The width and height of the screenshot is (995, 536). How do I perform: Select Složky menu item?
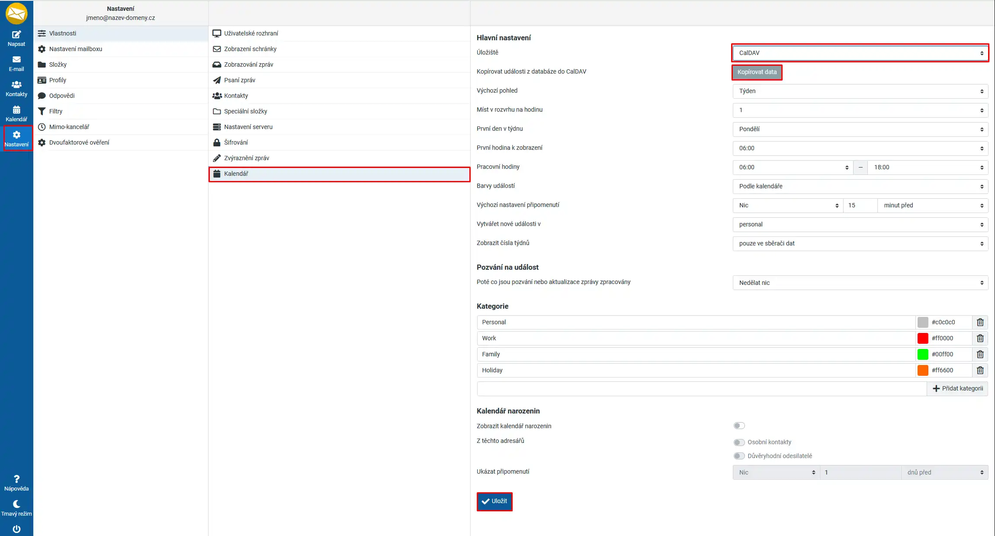coord(121,65)
